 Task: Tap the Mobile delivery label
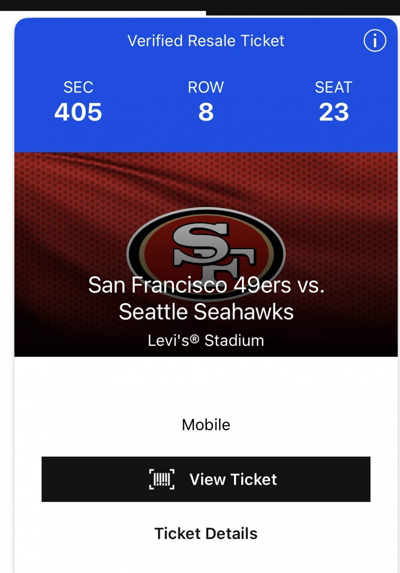206,425
